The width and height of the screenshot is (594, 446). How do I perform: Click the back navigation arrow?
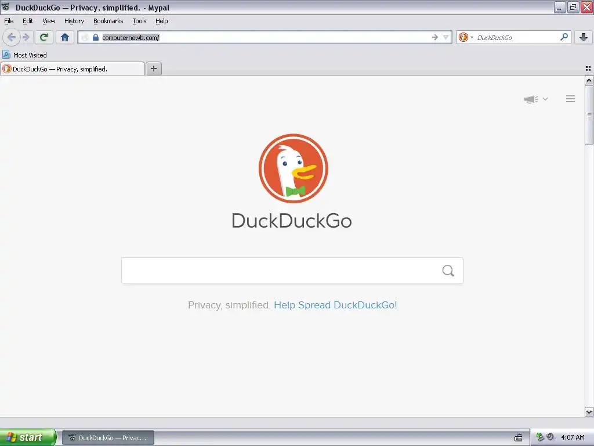point(12,37)
